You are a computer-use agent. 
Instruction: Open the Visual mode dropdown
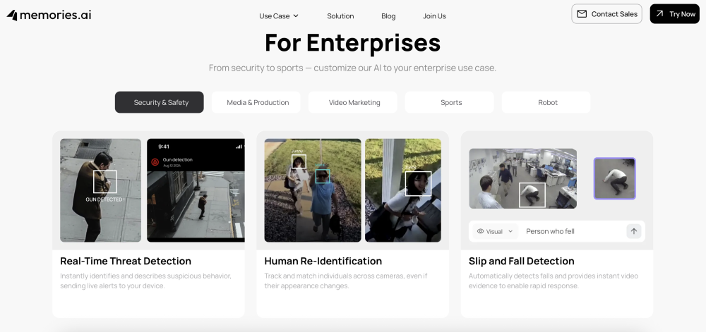point(496,231)
